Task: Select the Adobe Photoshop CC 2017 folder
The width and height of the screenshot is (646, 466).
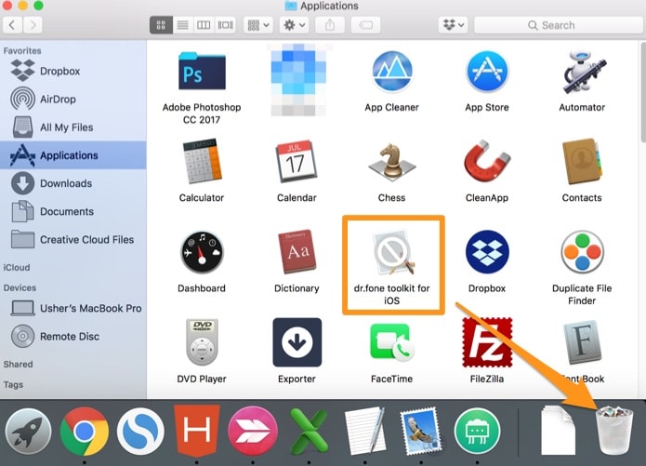Action: coord(202,71)
